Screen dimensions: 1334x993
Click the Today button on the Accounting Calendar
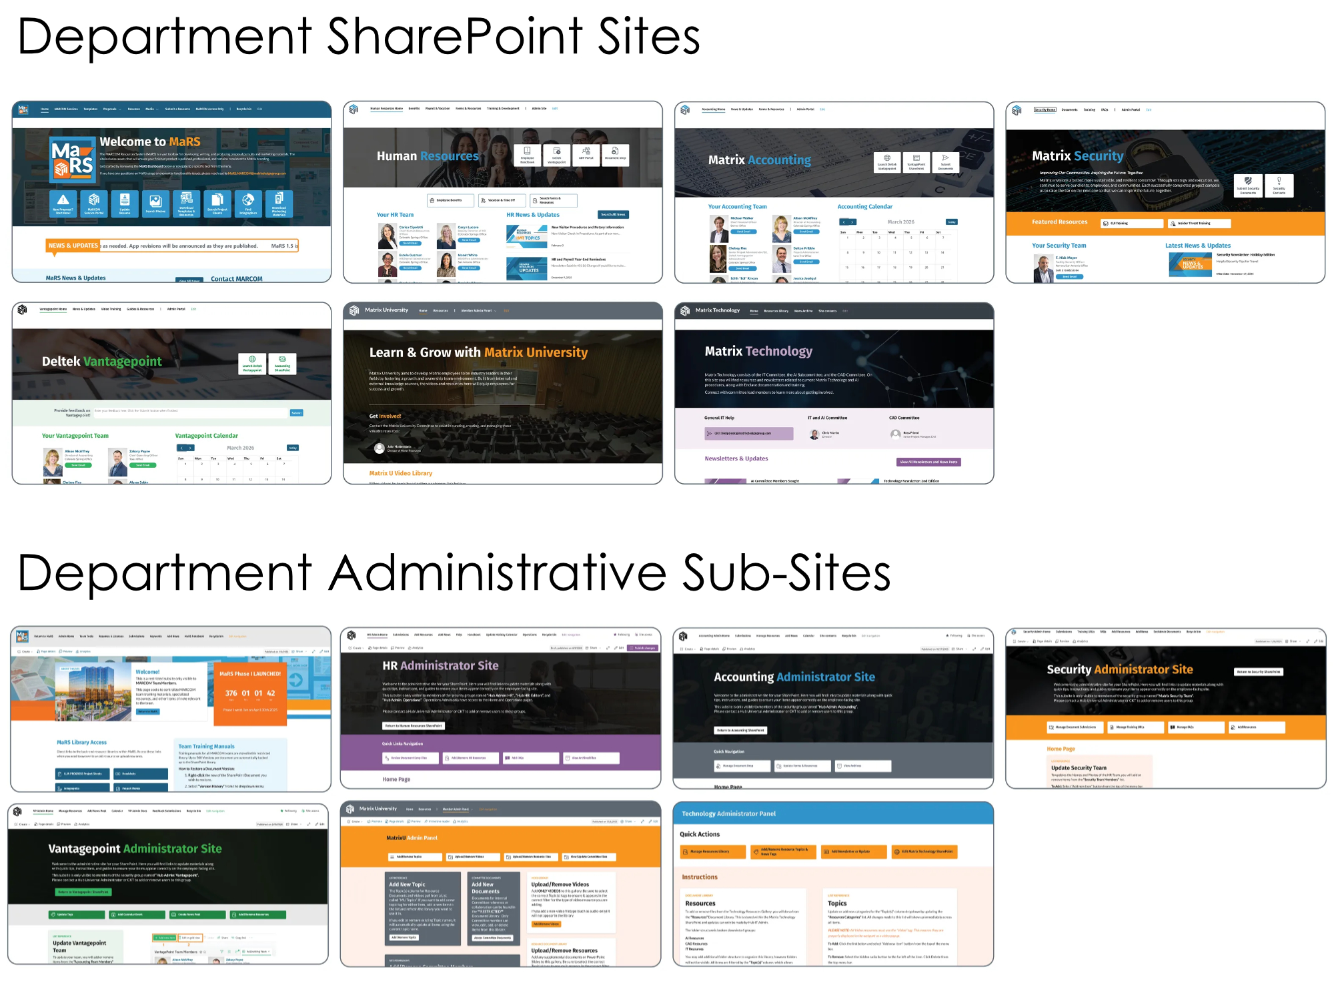point(952,222)
